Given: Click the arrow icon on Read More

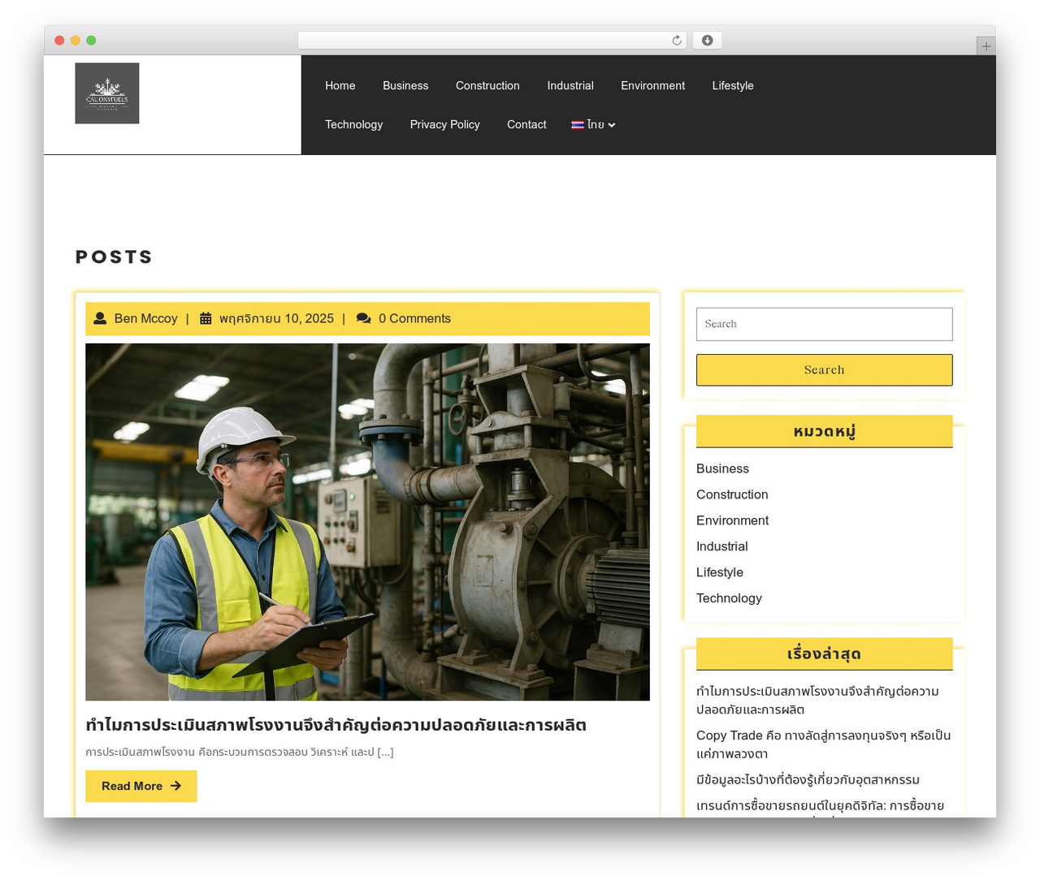Looking at the screenshot, I should [x=175, y=786].
